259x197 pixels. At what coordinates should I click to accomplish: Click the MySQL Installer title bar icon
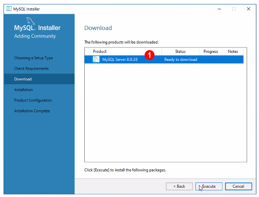tap(9, 9)
